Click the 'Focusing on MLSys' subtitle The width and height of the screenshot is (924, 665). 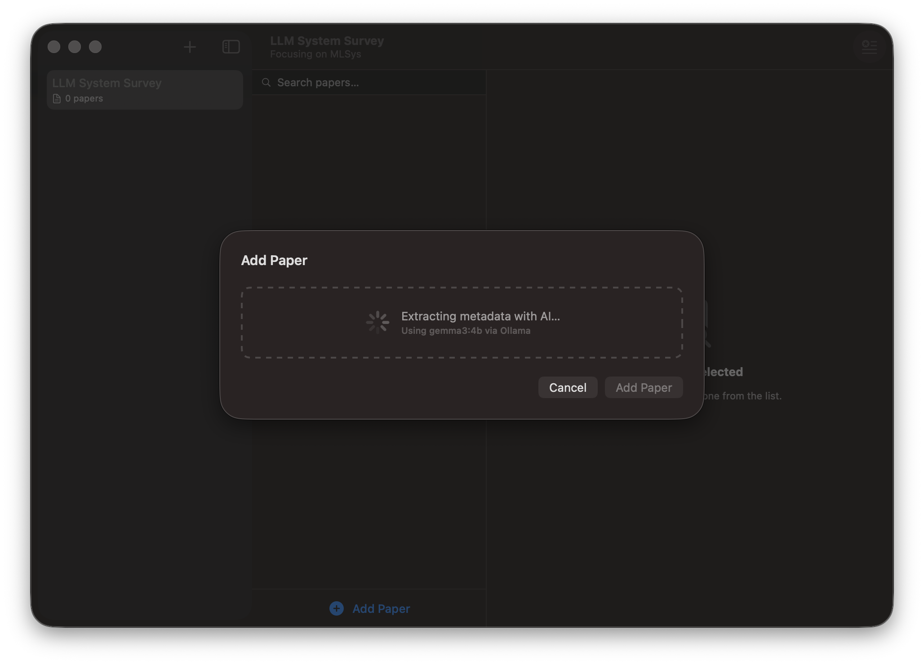point(315,53)
